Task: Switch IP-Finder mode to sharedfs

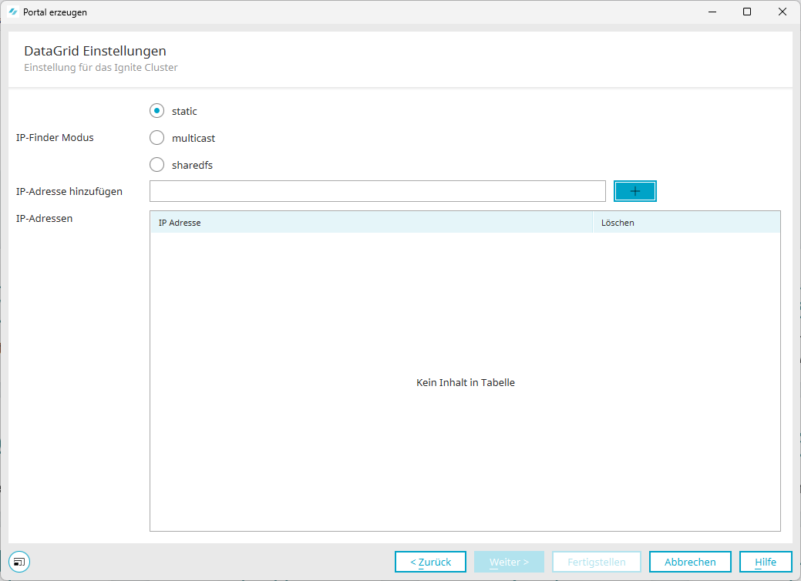Action: coord(157,165)
